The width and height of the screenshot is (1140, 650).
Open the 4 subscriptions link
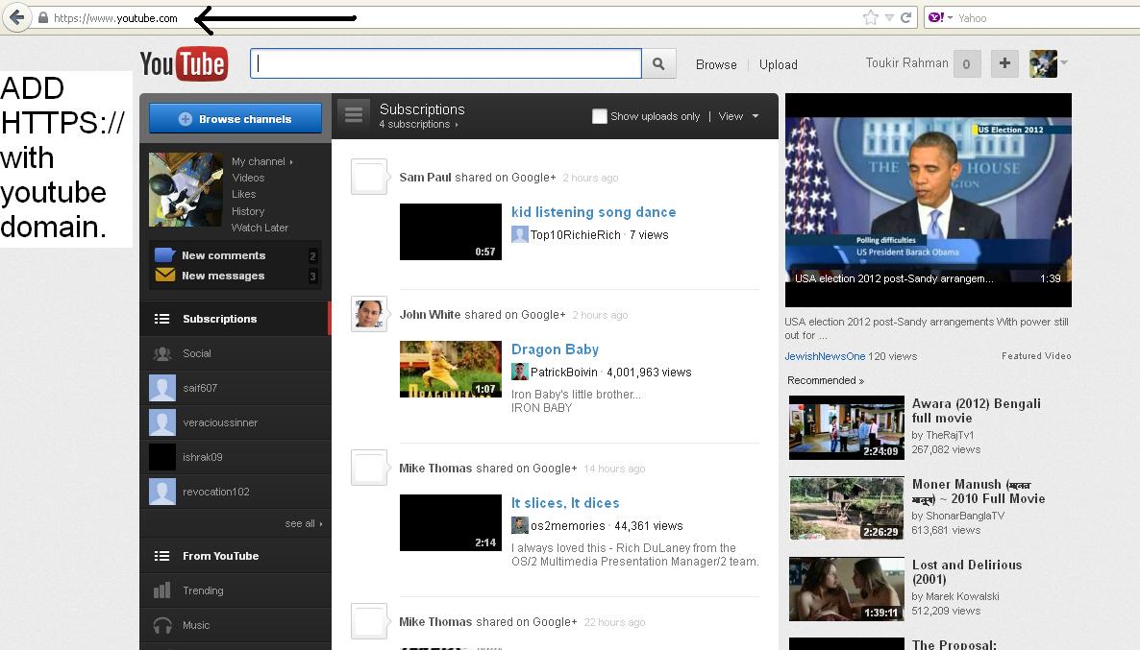pyautogui.click(x=418, y=124)
